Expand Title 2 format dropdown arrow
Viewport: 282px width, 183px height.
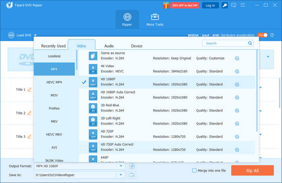pos(261,111)
